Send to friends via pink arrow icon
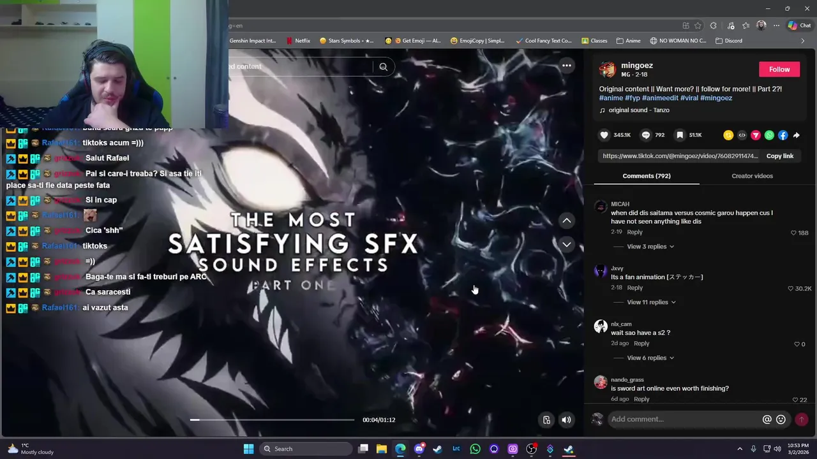The width and height of the screenshot is (817, 459). pyautogui.click(x=756, y=135)
